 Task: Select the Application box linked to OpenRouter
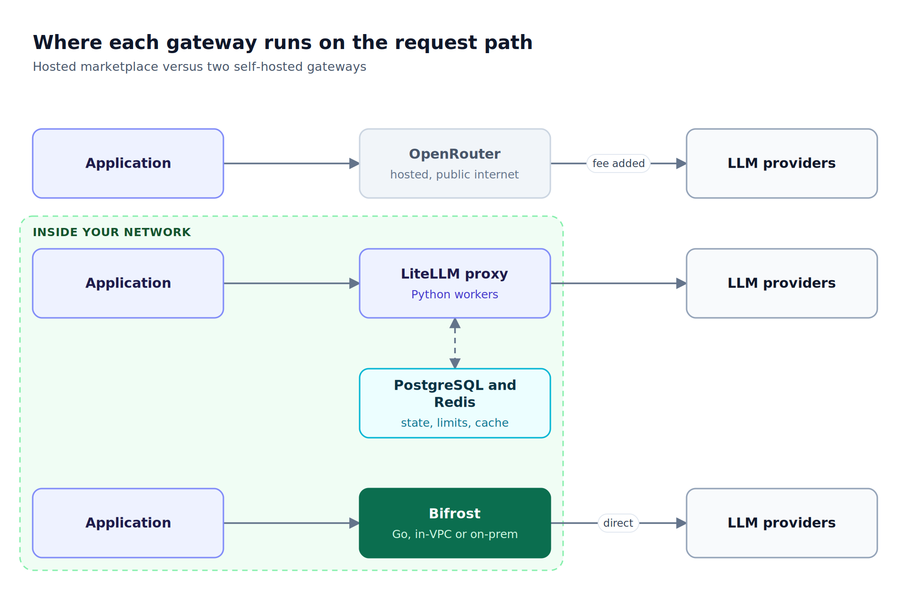(128, 163)
